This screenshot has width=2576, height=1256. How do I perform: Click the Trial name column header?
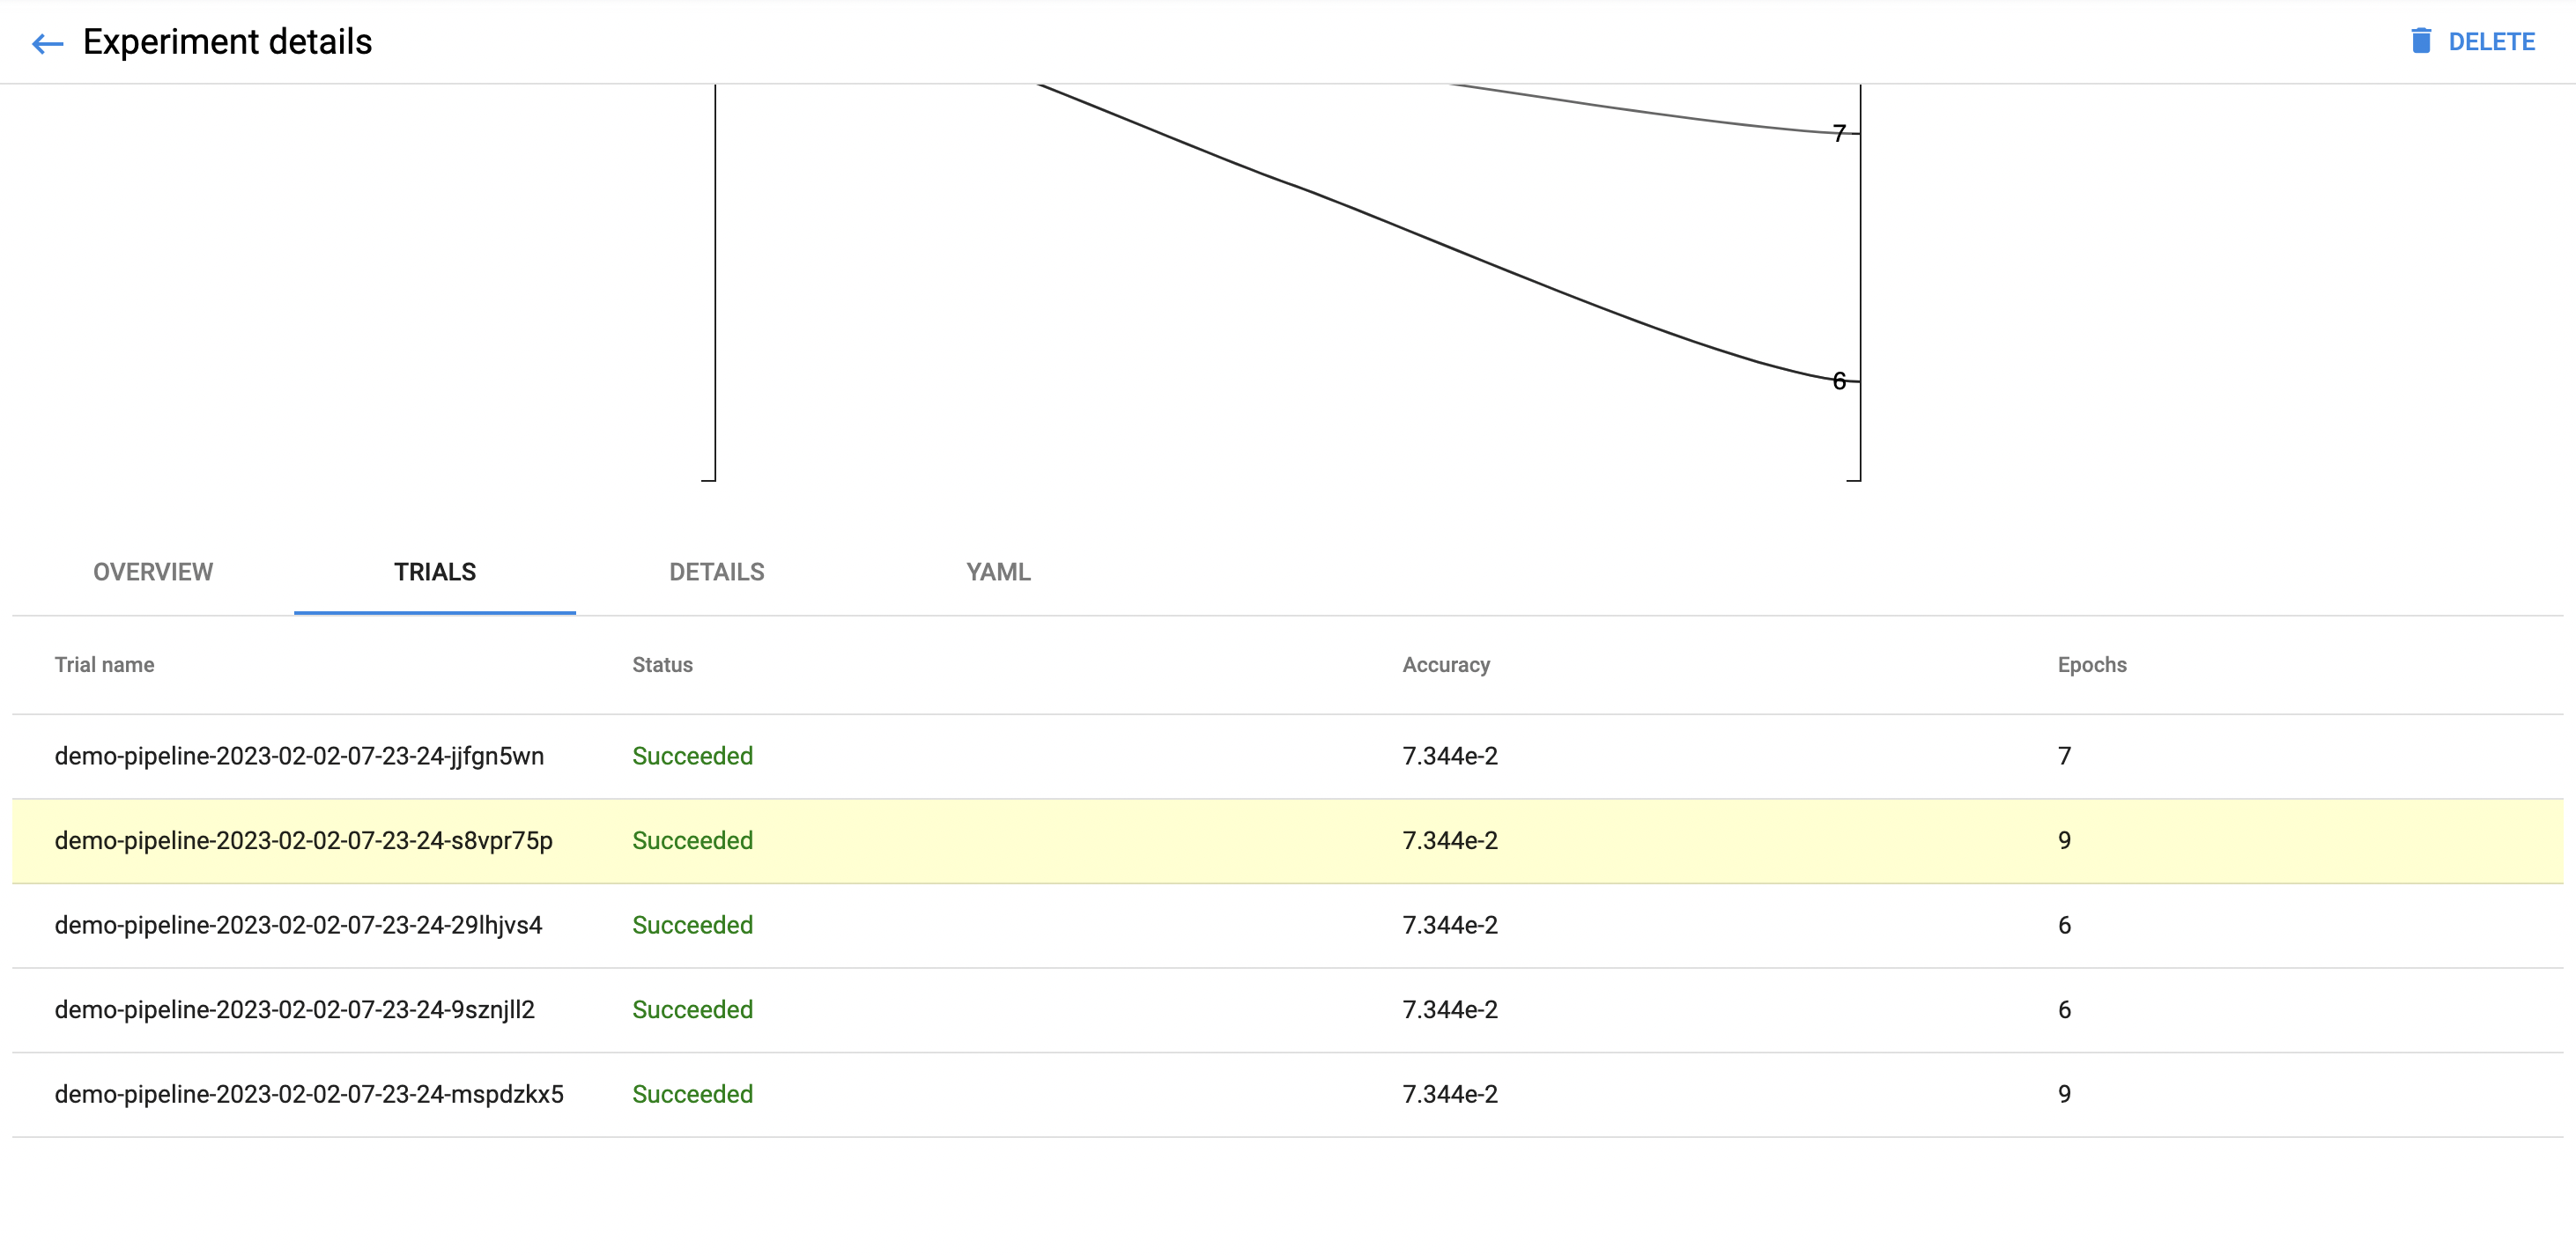(104, 665)
